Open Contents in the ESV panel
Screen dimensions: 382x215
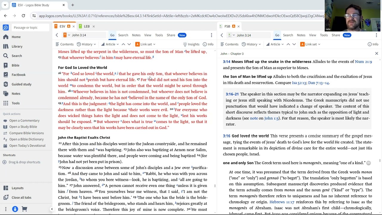pos(64,44)
